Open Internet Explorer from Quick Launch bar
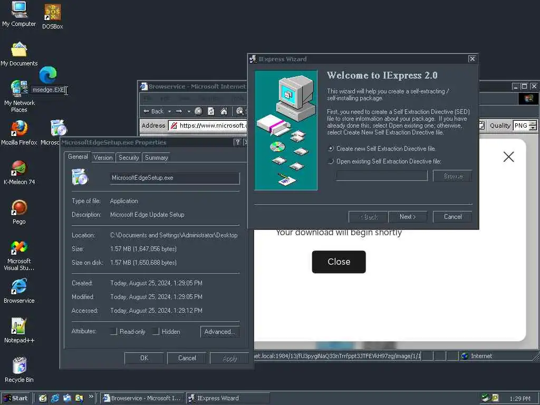 pos(55,398)
